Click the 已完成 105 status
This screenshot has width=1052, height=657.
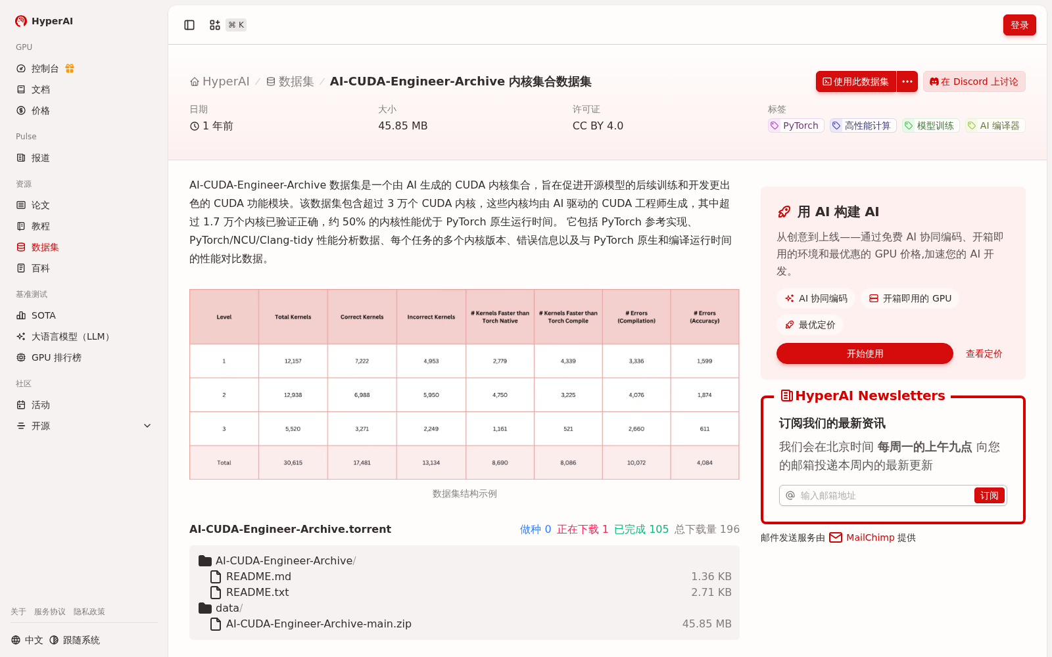[641, 529]
